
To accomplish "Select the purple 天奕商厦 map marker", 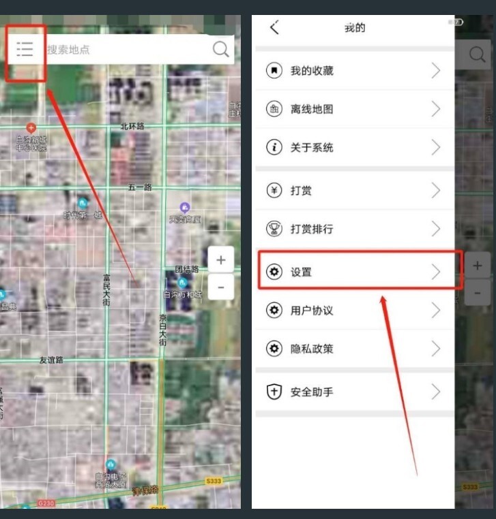I will (x=185, y=208).
